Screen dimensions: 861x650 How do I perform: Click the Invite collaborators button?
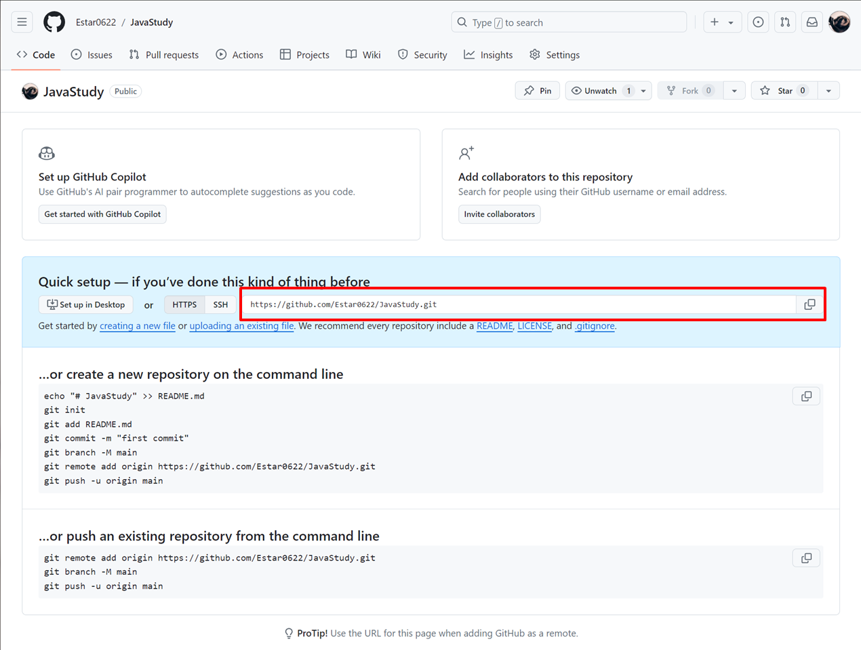[500, 214]
